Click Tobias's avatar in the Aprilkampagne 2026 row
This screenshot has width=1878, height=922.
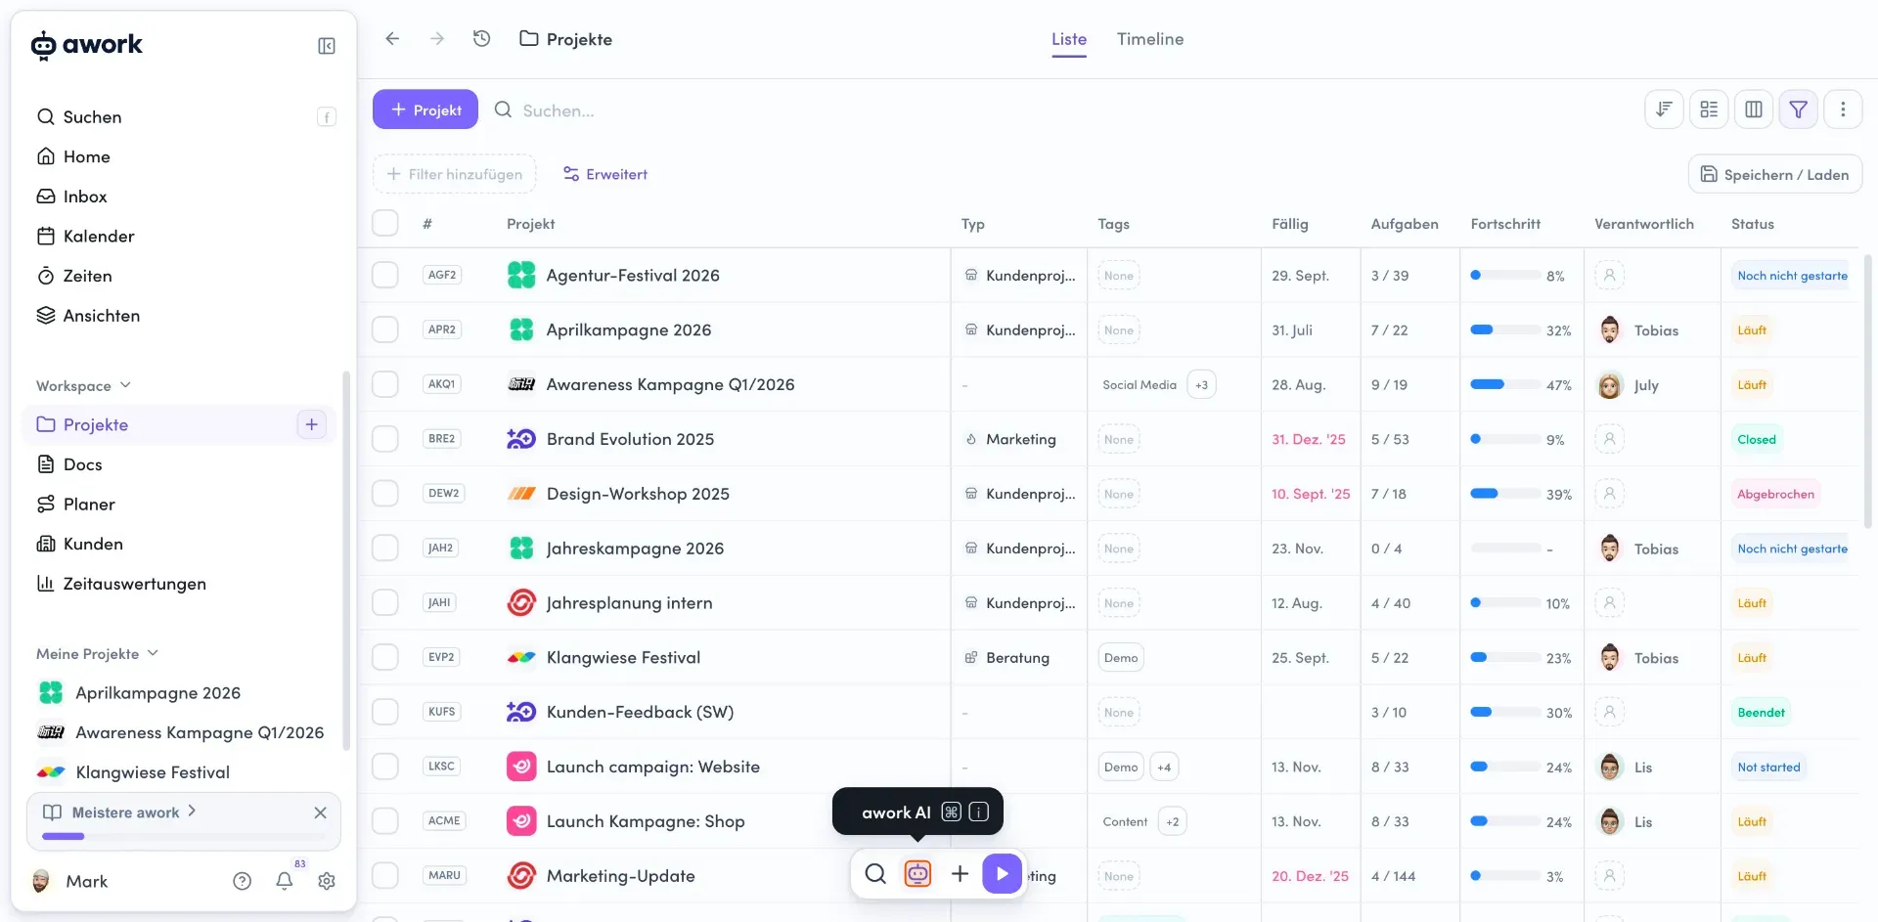1610,329
